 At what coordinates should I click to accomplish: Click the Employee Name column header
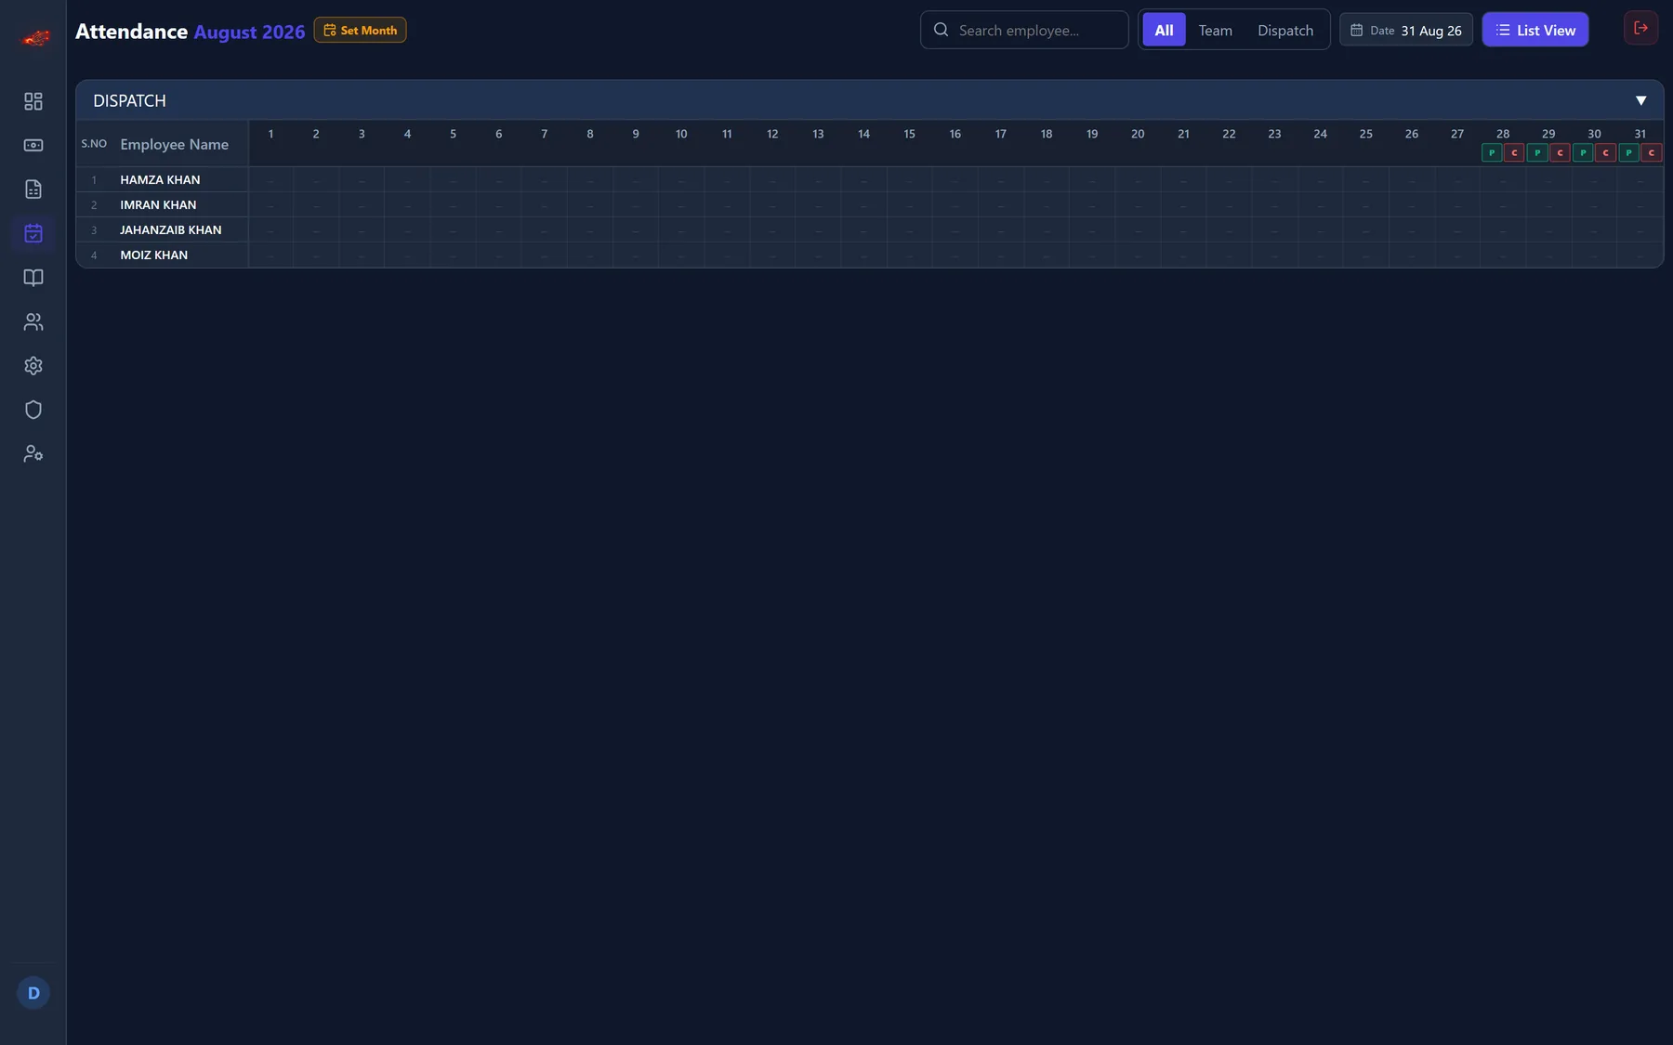point(174,144)
